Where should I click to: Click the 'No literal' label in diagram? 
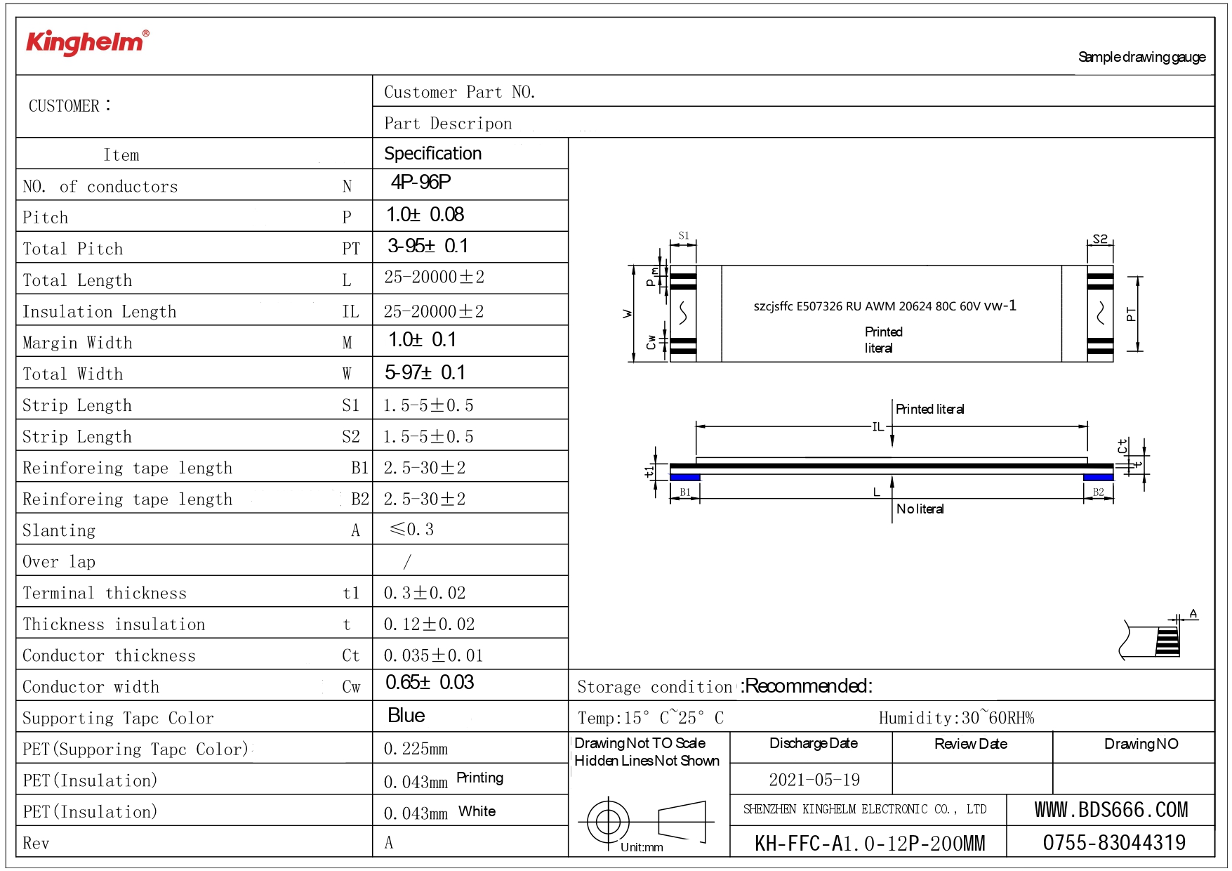click(920, 509)
